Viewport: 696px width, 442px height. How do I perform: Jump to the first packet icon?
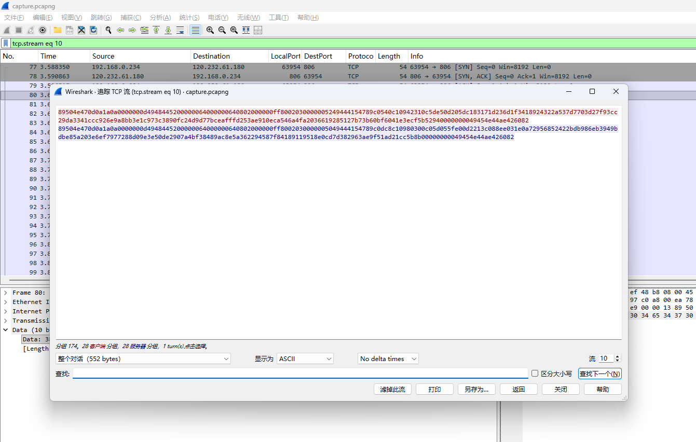point(156,30)
